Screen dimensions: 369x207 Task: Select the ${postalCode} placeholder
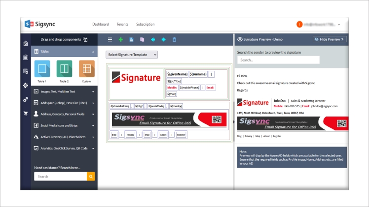tap(156, 106)
